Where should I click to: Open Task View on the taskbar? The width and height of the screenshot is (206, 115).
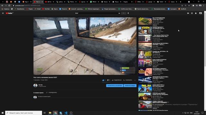[45, 113]
